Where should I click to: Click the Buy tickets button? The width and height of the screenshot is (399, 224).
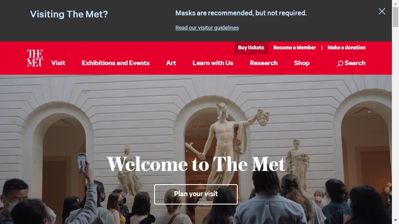click(251, 48)
